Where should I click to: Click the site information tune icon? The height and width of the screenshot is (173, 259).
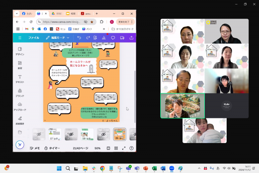click(x=39, y=22)
